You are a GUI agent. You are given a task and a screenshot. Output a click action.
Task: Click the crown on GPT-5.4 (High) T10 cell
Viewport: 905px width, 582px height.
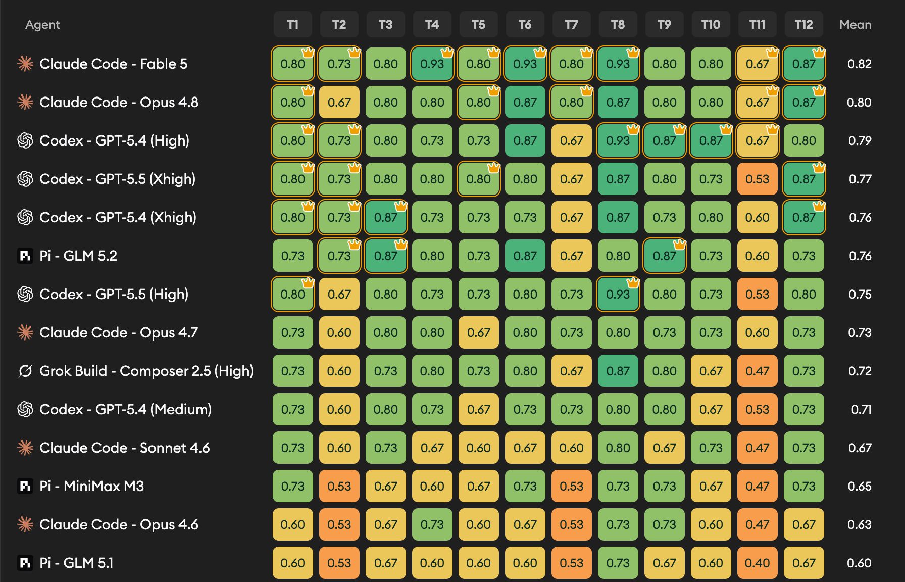pos(726,129)
